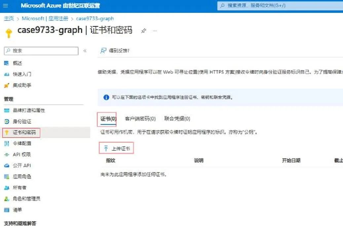
Task: Open case9733-graph breadcrumb link
Action: 95,19
